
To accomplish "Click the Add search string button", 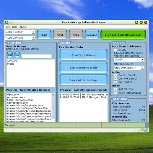I will (10, 55).
